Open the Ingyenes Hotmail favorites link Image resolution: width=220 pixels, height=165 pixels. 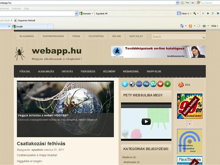(25, 20)
